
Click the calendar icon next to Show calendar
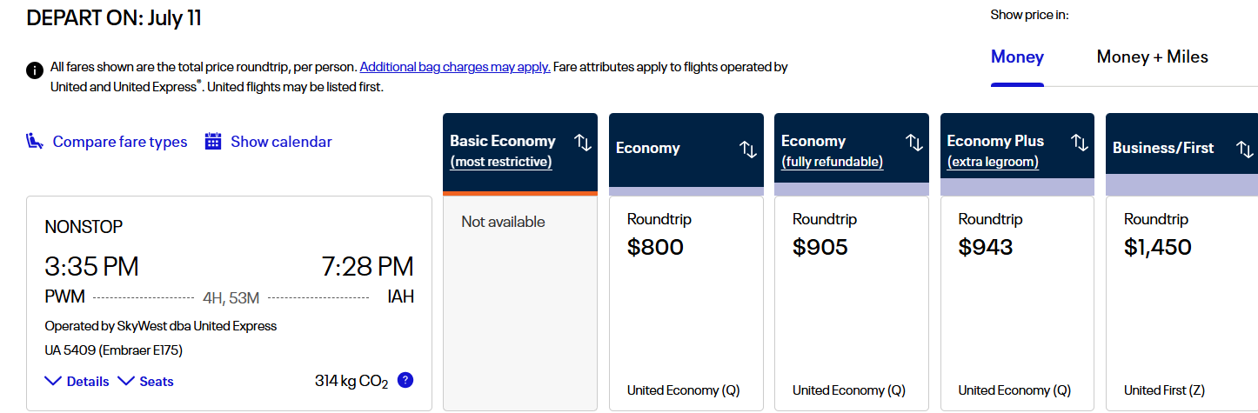coord(213,141)
